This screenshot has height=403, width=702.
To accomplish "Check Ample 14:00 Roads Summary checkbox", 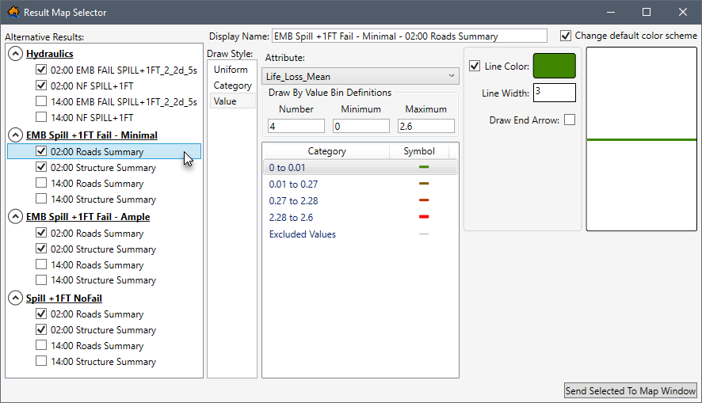I will point(40,264).
